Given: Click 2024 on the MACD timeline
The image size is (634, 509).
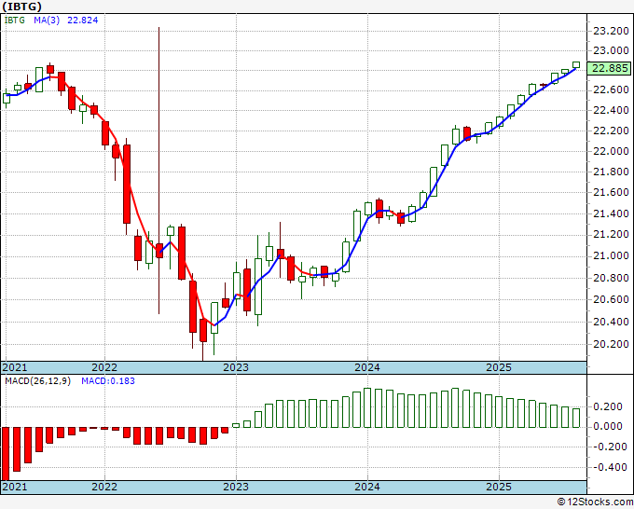Looking at the screenshot, I should [x=367, y=487].
